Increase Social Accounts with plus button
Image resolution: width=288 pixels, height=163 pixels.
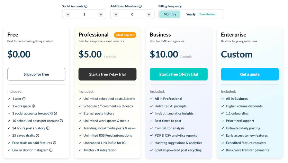point(101,14)
